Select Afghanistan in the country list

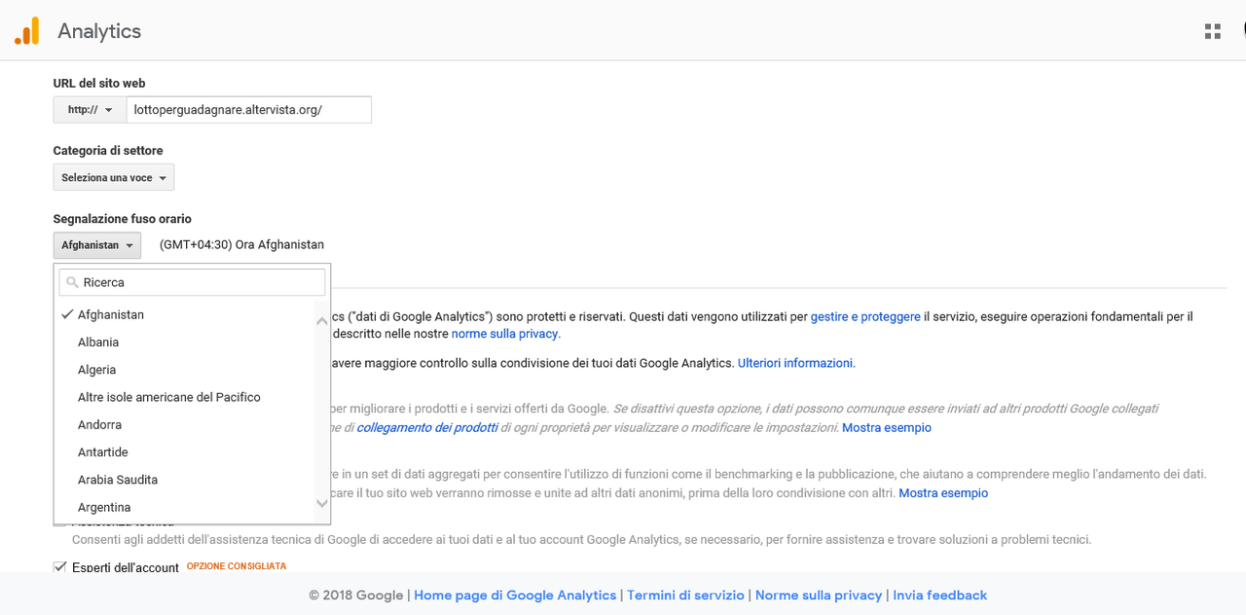[x=185, y=314]
